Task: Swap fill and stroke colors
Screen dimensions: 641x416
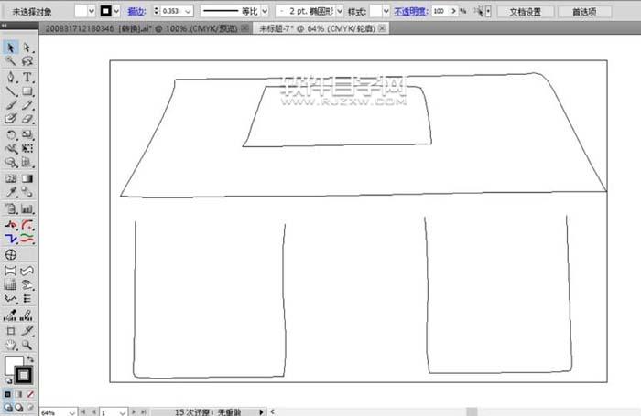Action: tap(30, 359)
